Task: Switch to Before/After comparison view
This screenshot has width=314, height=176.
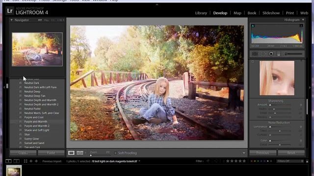Action: tap(79, 153)
